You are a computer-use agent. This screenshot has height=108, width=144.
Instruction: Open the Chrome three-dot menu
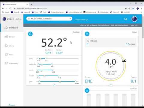point(141,8)
